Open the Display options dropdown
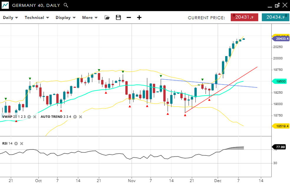This screenshot has width=290, height=185. 65,18
